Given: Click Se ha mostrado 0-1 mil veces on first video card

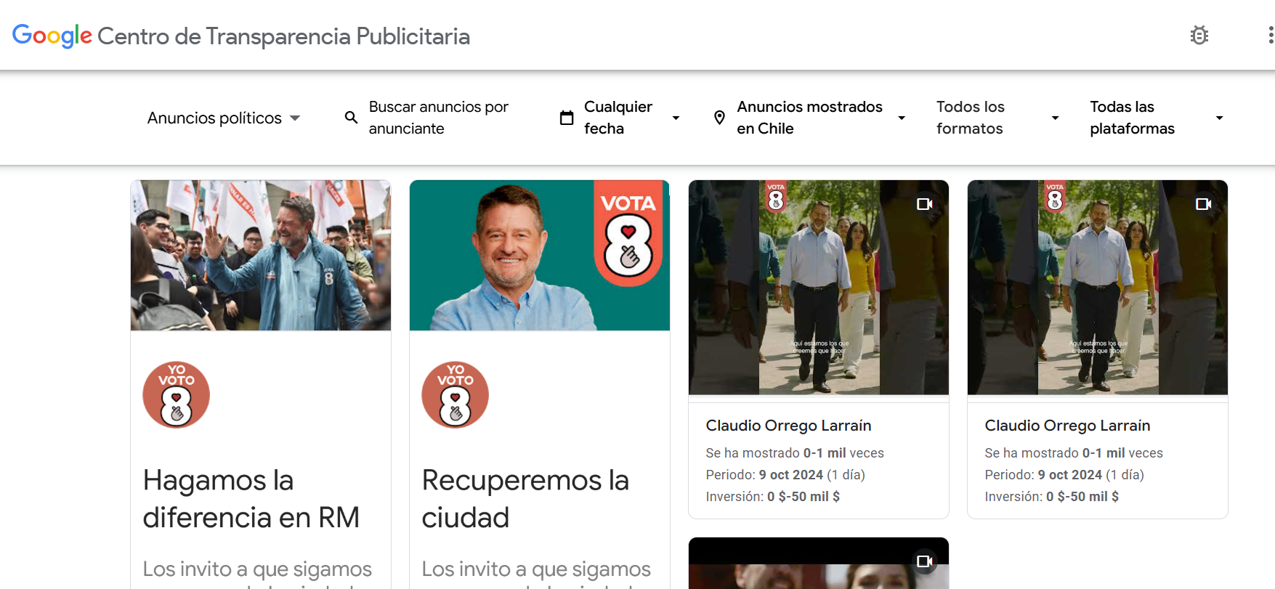Looking at the screenshot, I should pos(795,453).
